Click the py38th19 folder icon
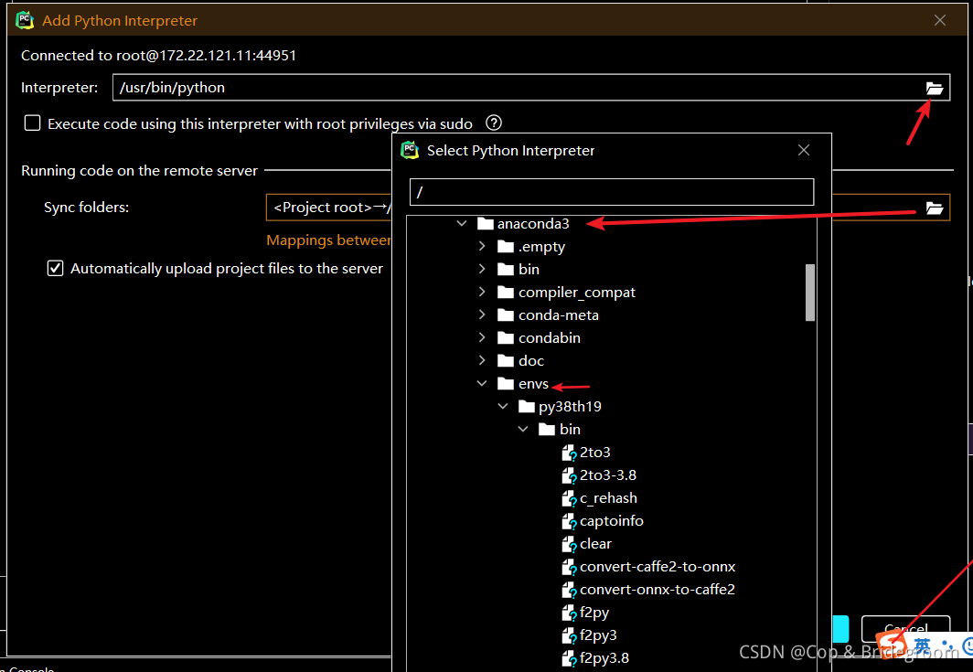 (x=526, y=407)
